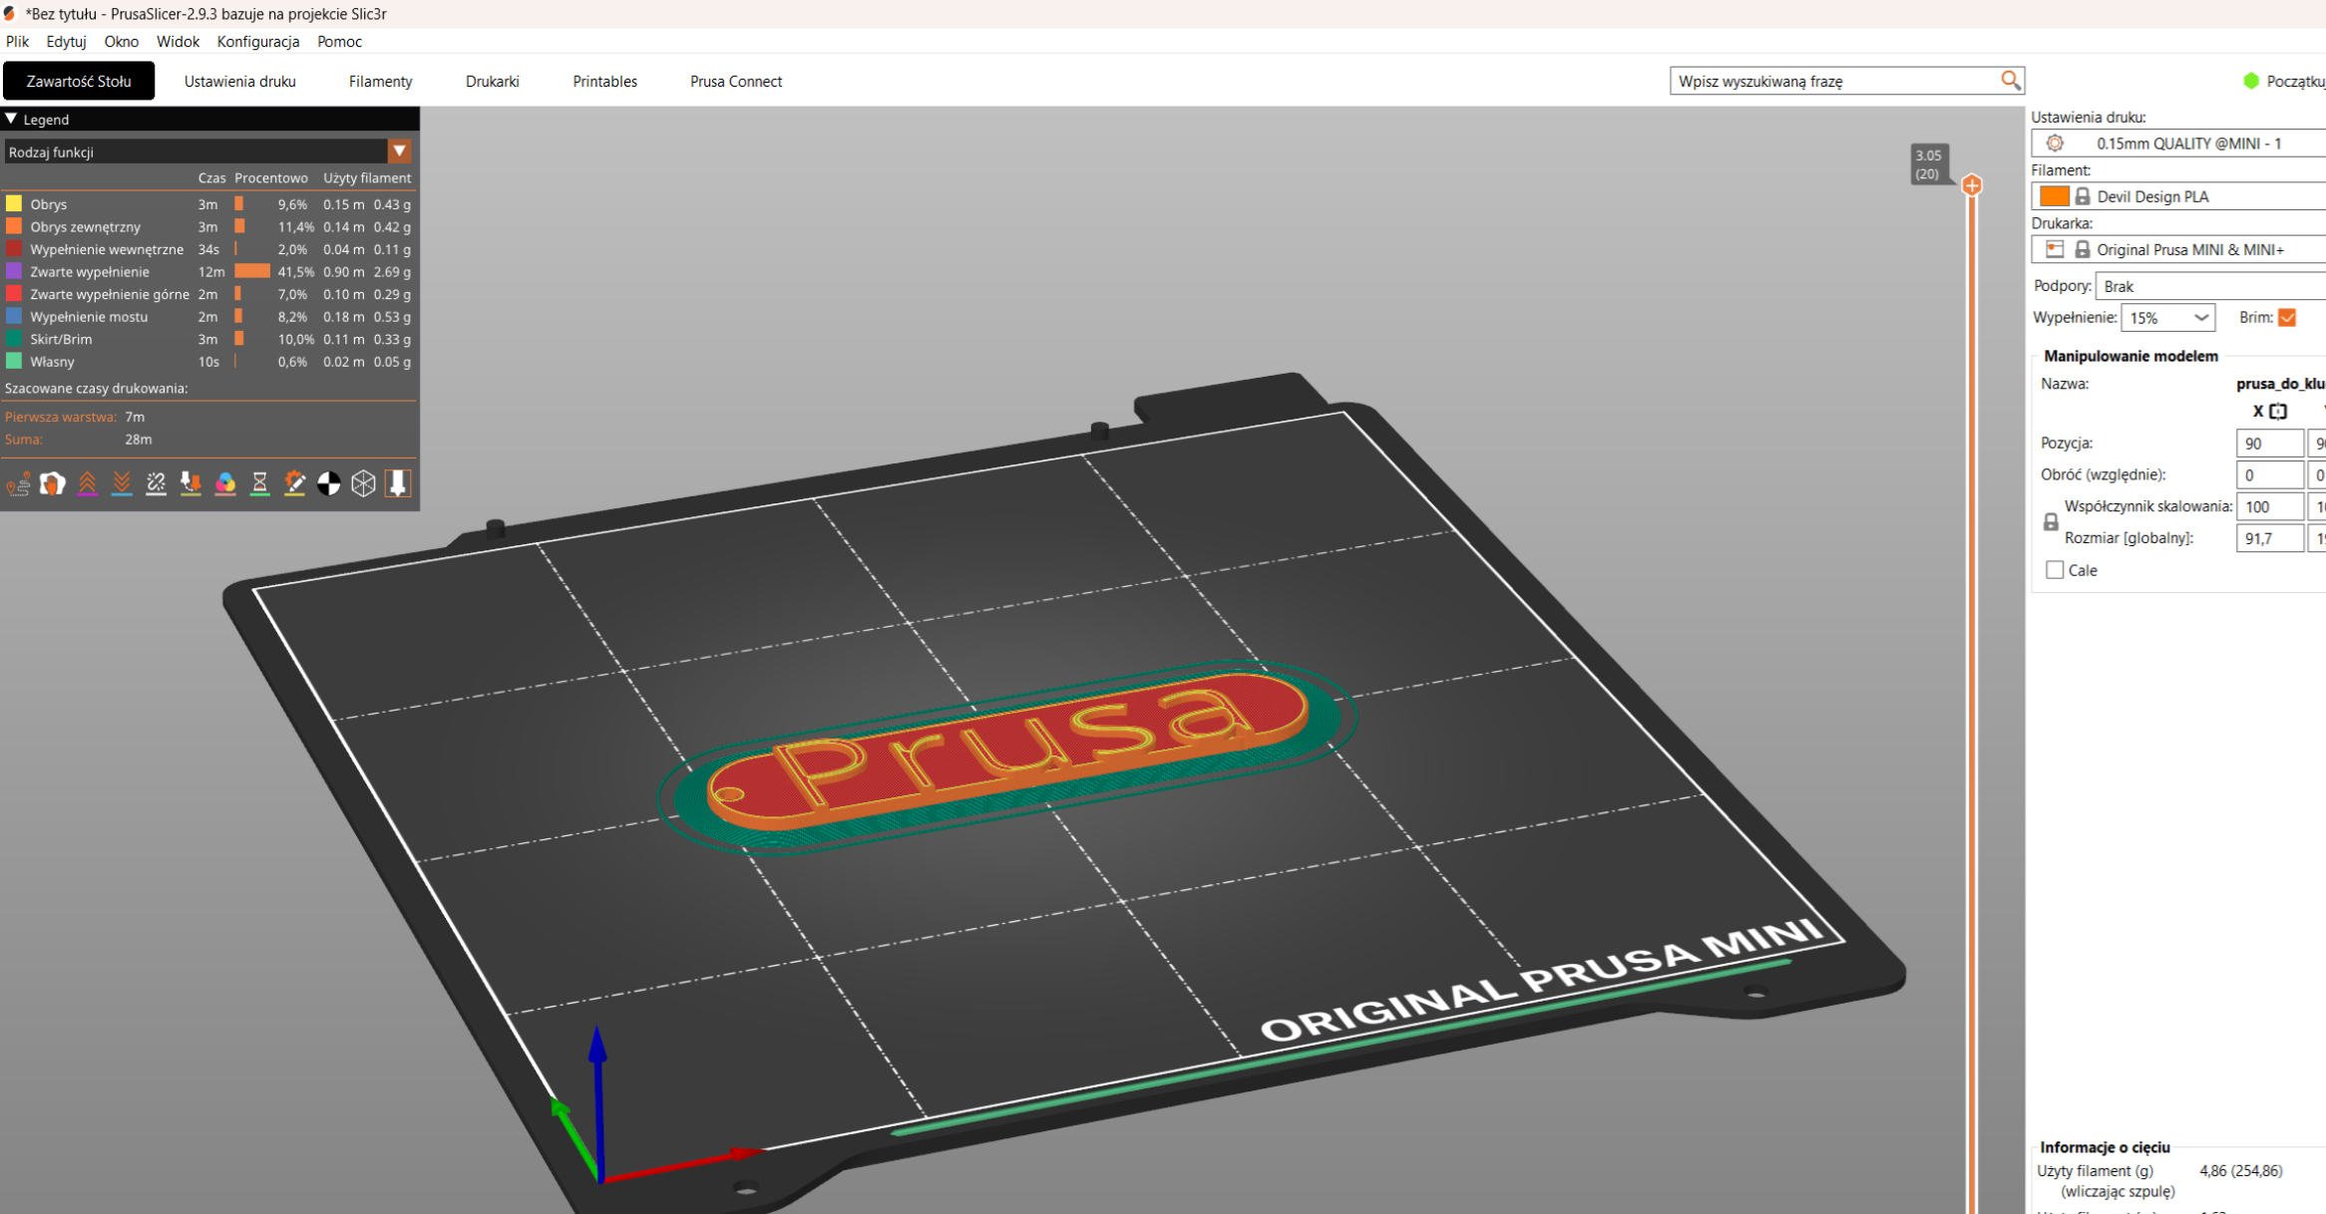Open the Devil Design PLA filament dropdown
The height and width of the screenshot is (1214, 2326).
pos(2179,196)
